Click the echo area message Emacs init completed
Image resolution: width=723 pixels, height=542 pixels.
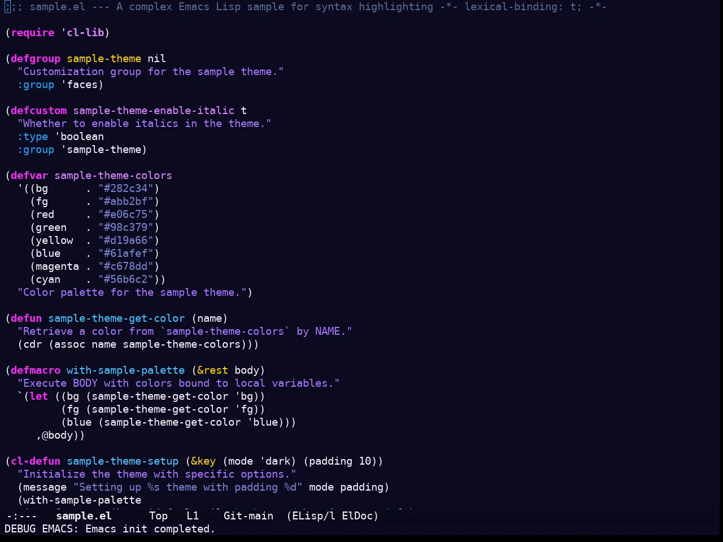pyautogui.click(x=150, y=529)
